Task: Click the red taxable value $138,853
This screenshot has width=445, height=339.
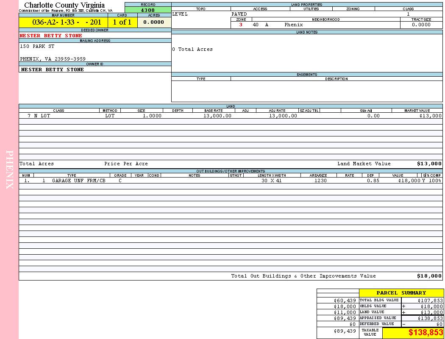Action: (x=426, y=333)
